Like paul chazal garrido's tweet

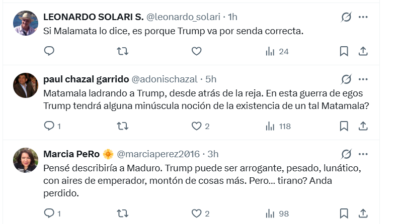[196, 126]
